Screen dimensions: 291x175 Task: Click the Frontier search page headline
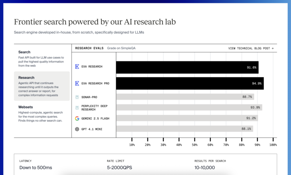(95, 22)
